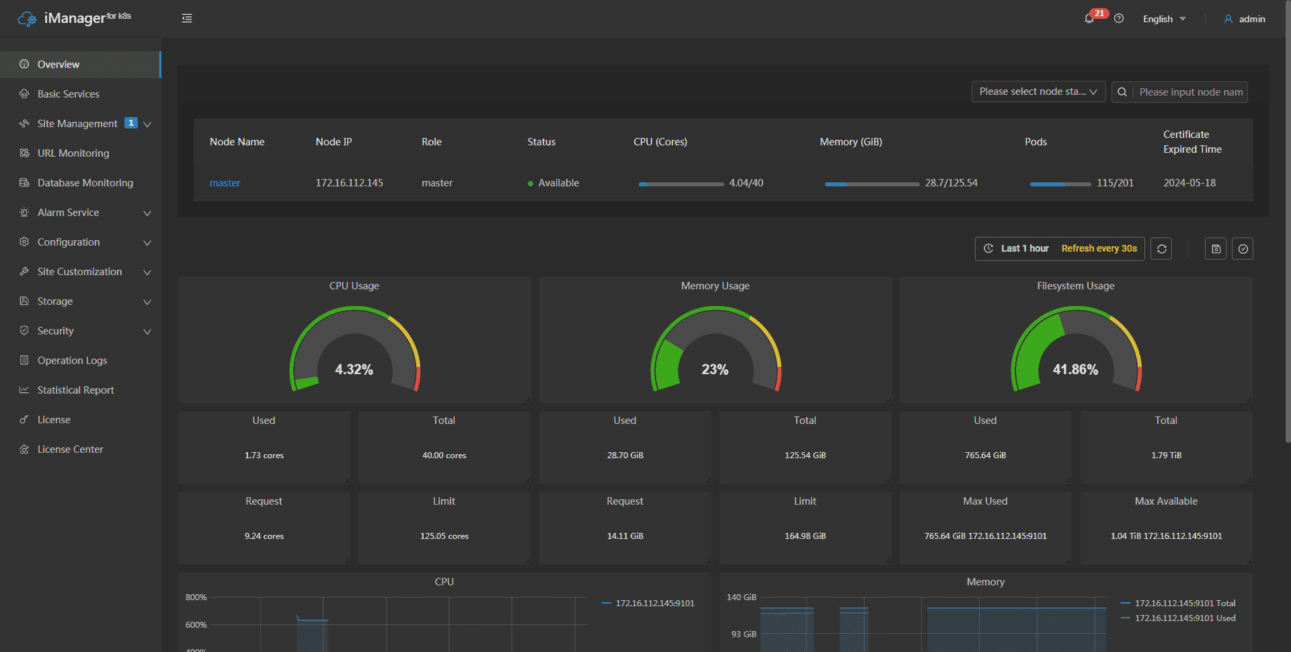Open the help question mark icon
Image resolution: width=1291 pixels, height=652 pixels.
(1119, 19)
